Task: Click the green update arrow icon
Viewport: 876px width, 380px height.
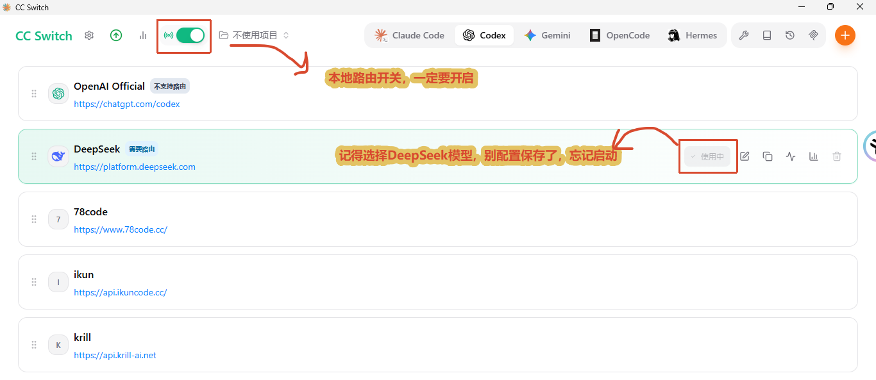Action: click(116, 35)
